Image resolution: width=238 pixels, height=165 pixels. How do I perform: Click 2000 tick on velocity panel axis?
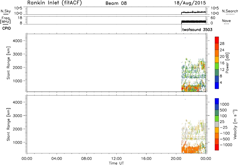[18, 129]
